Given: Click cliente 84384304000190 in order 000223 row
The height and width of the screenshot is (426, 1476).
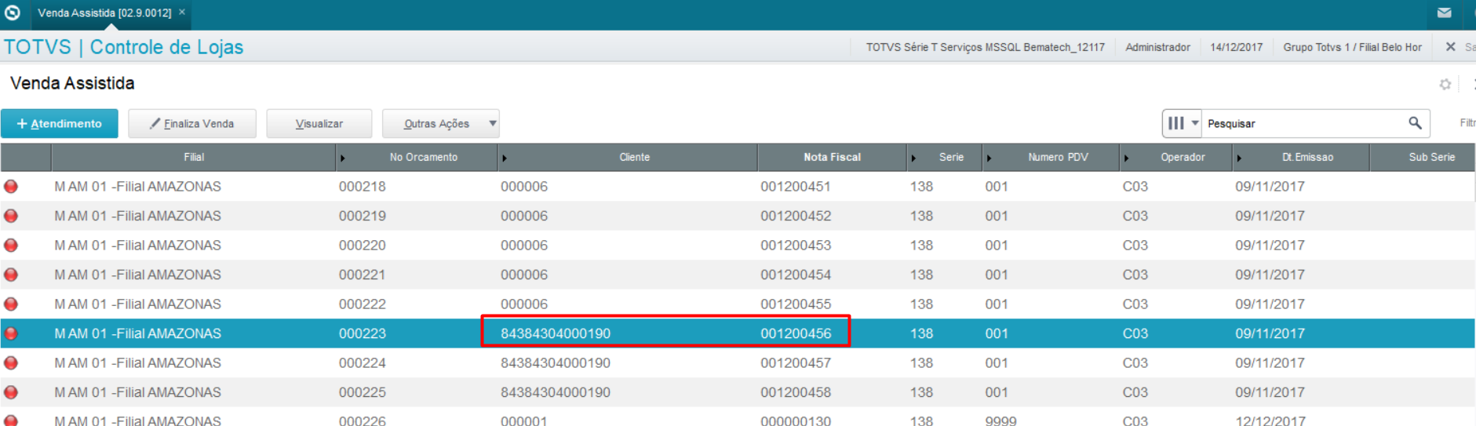Looking at the screenshot, I should tap(556, 333).
